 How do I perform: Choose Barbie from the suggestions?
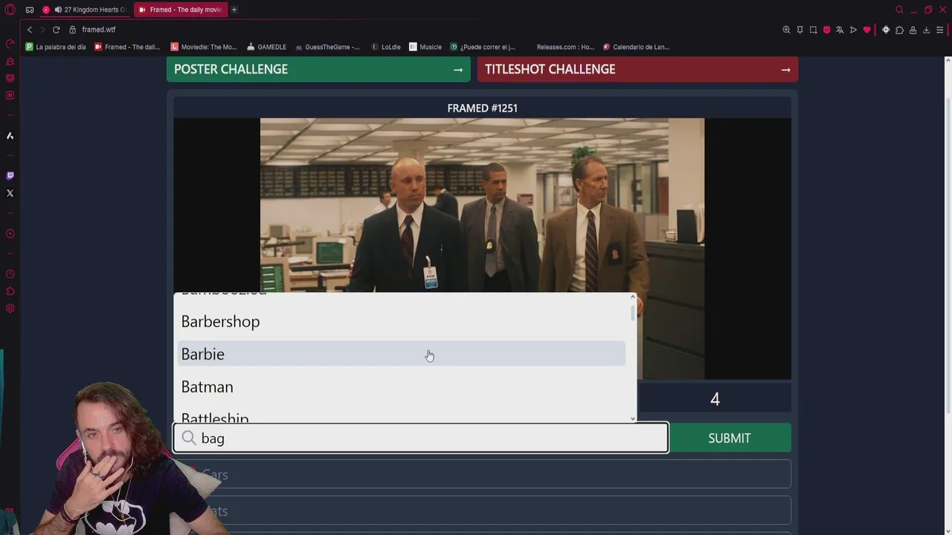pyautogui.click(x=402, y=354)
